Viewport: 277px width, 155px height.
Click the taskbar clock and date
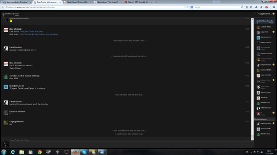(269, 152)
